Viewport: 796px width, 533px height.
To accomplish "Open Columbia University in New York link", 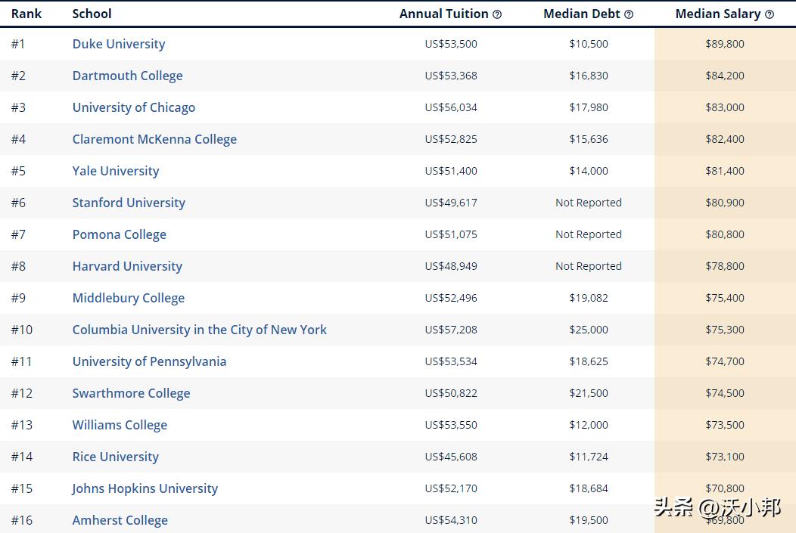I will coord(200,330).
